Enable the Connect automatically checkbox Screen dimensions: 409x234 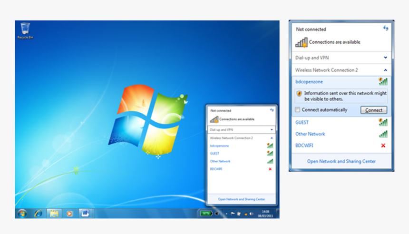[x=297, y=109]
